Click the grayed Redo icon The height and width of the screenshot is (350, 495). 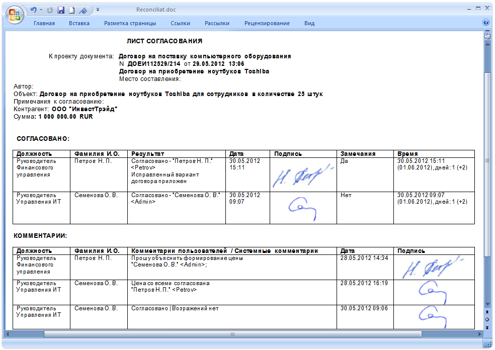click(50, 10)
